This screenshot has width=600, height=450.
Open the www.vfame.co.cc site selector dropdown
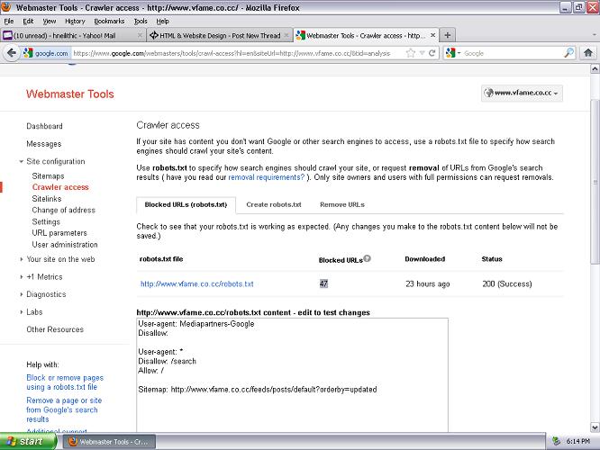tap(522, 93)
